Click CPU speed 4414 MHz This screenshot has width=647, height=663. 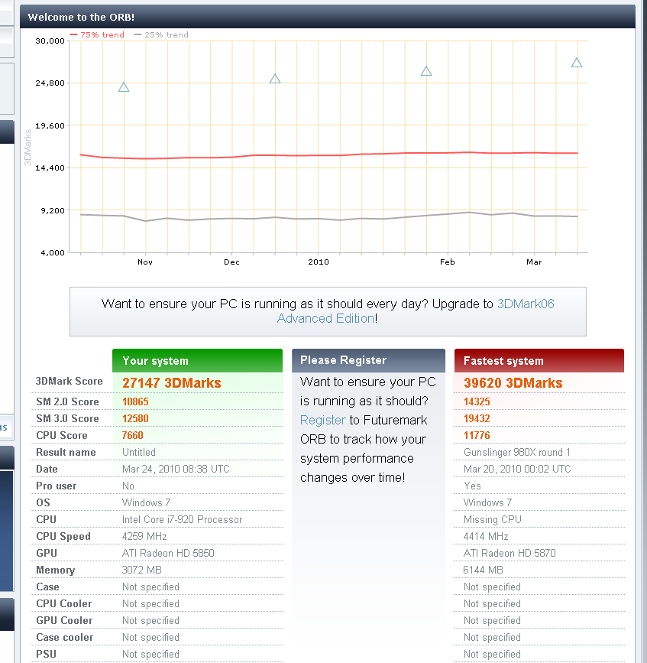[x=486, y=536]
